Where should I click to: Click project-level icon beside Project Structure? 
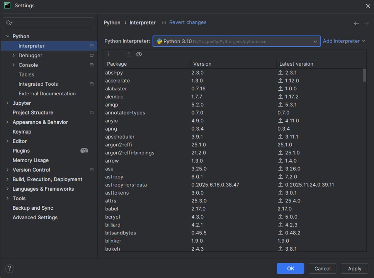point(92,112)
